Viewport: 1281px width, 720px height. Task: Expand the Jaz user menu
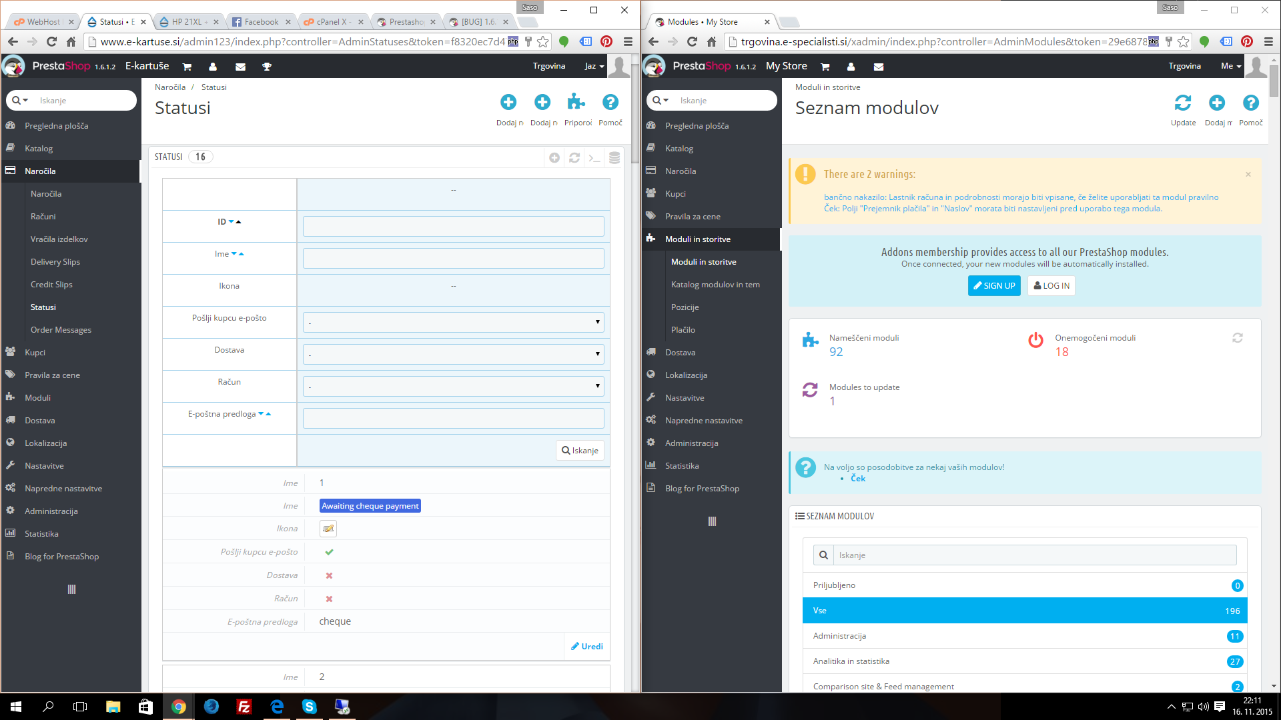click(594, 66)
